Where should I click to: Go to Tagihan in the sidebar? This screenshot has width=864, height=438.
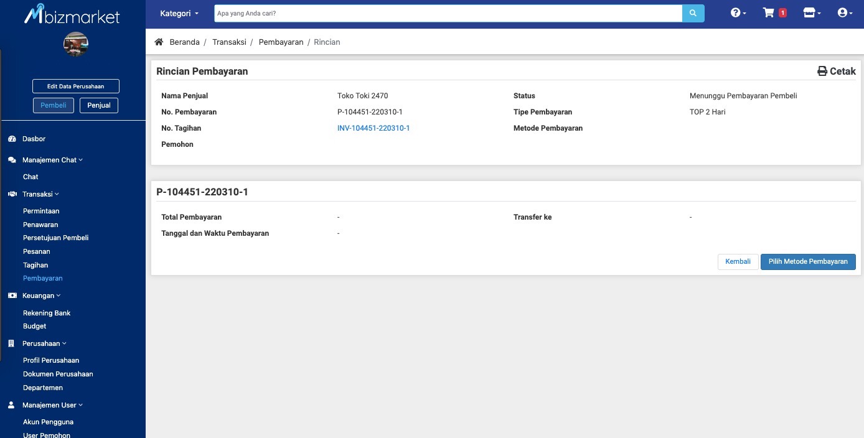point(35,265)
